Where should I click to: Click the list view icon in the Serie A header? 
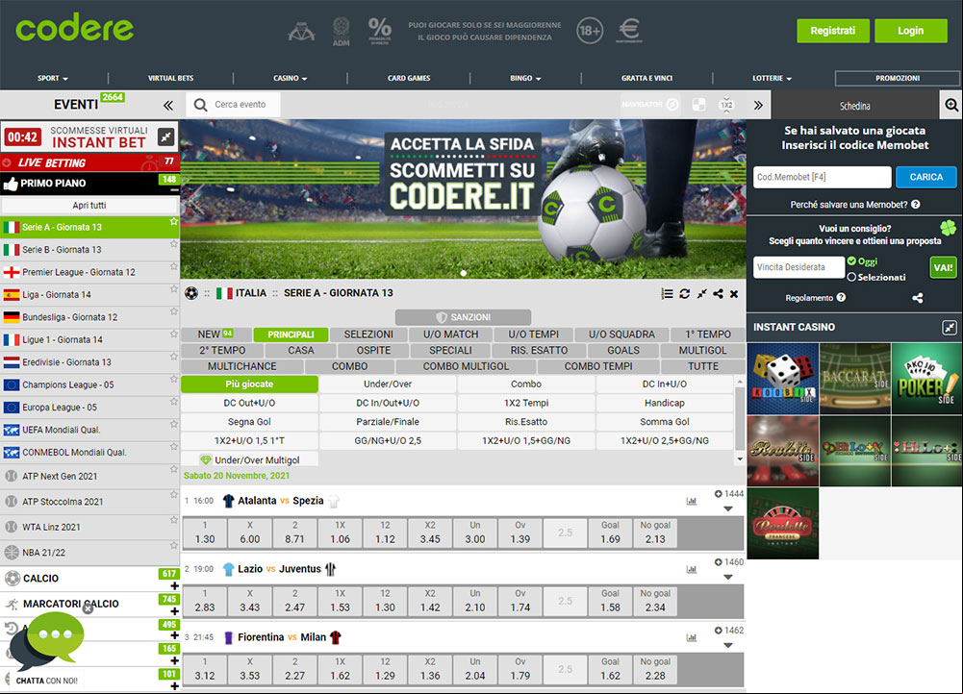tap(667, 294)
